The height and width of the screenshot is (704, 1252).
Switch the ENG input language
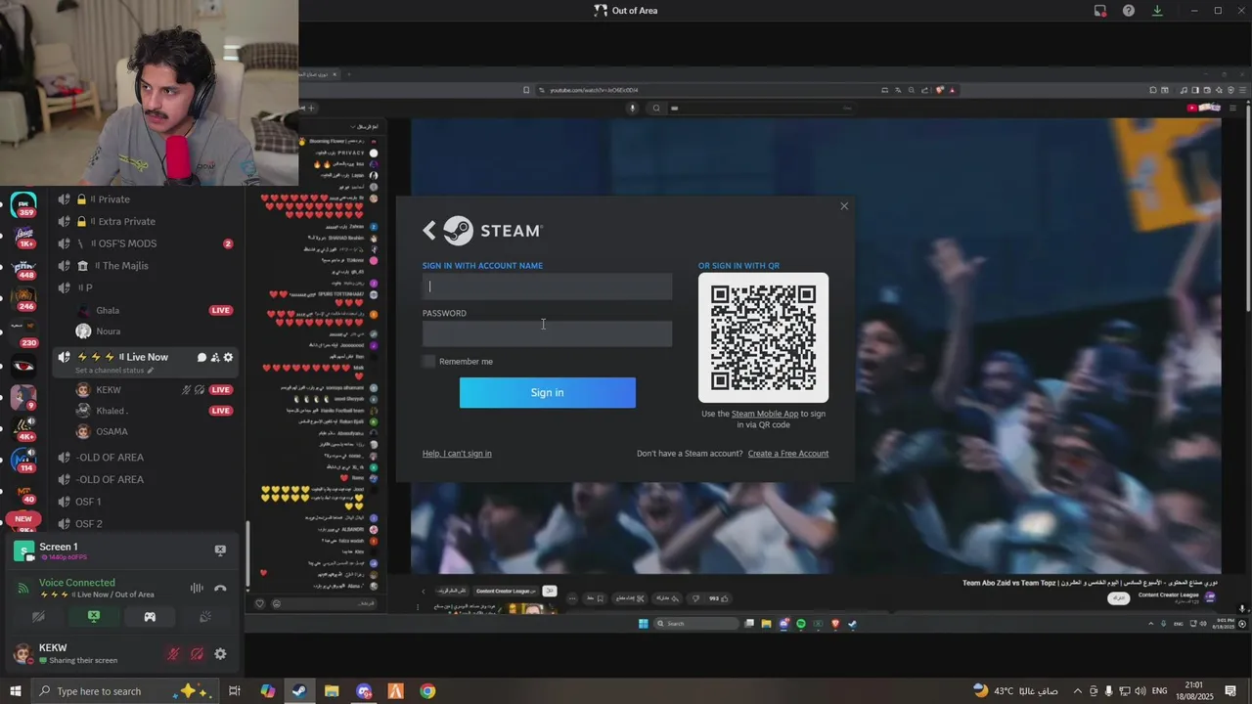pyautogui.click(x=1159, y=691)
